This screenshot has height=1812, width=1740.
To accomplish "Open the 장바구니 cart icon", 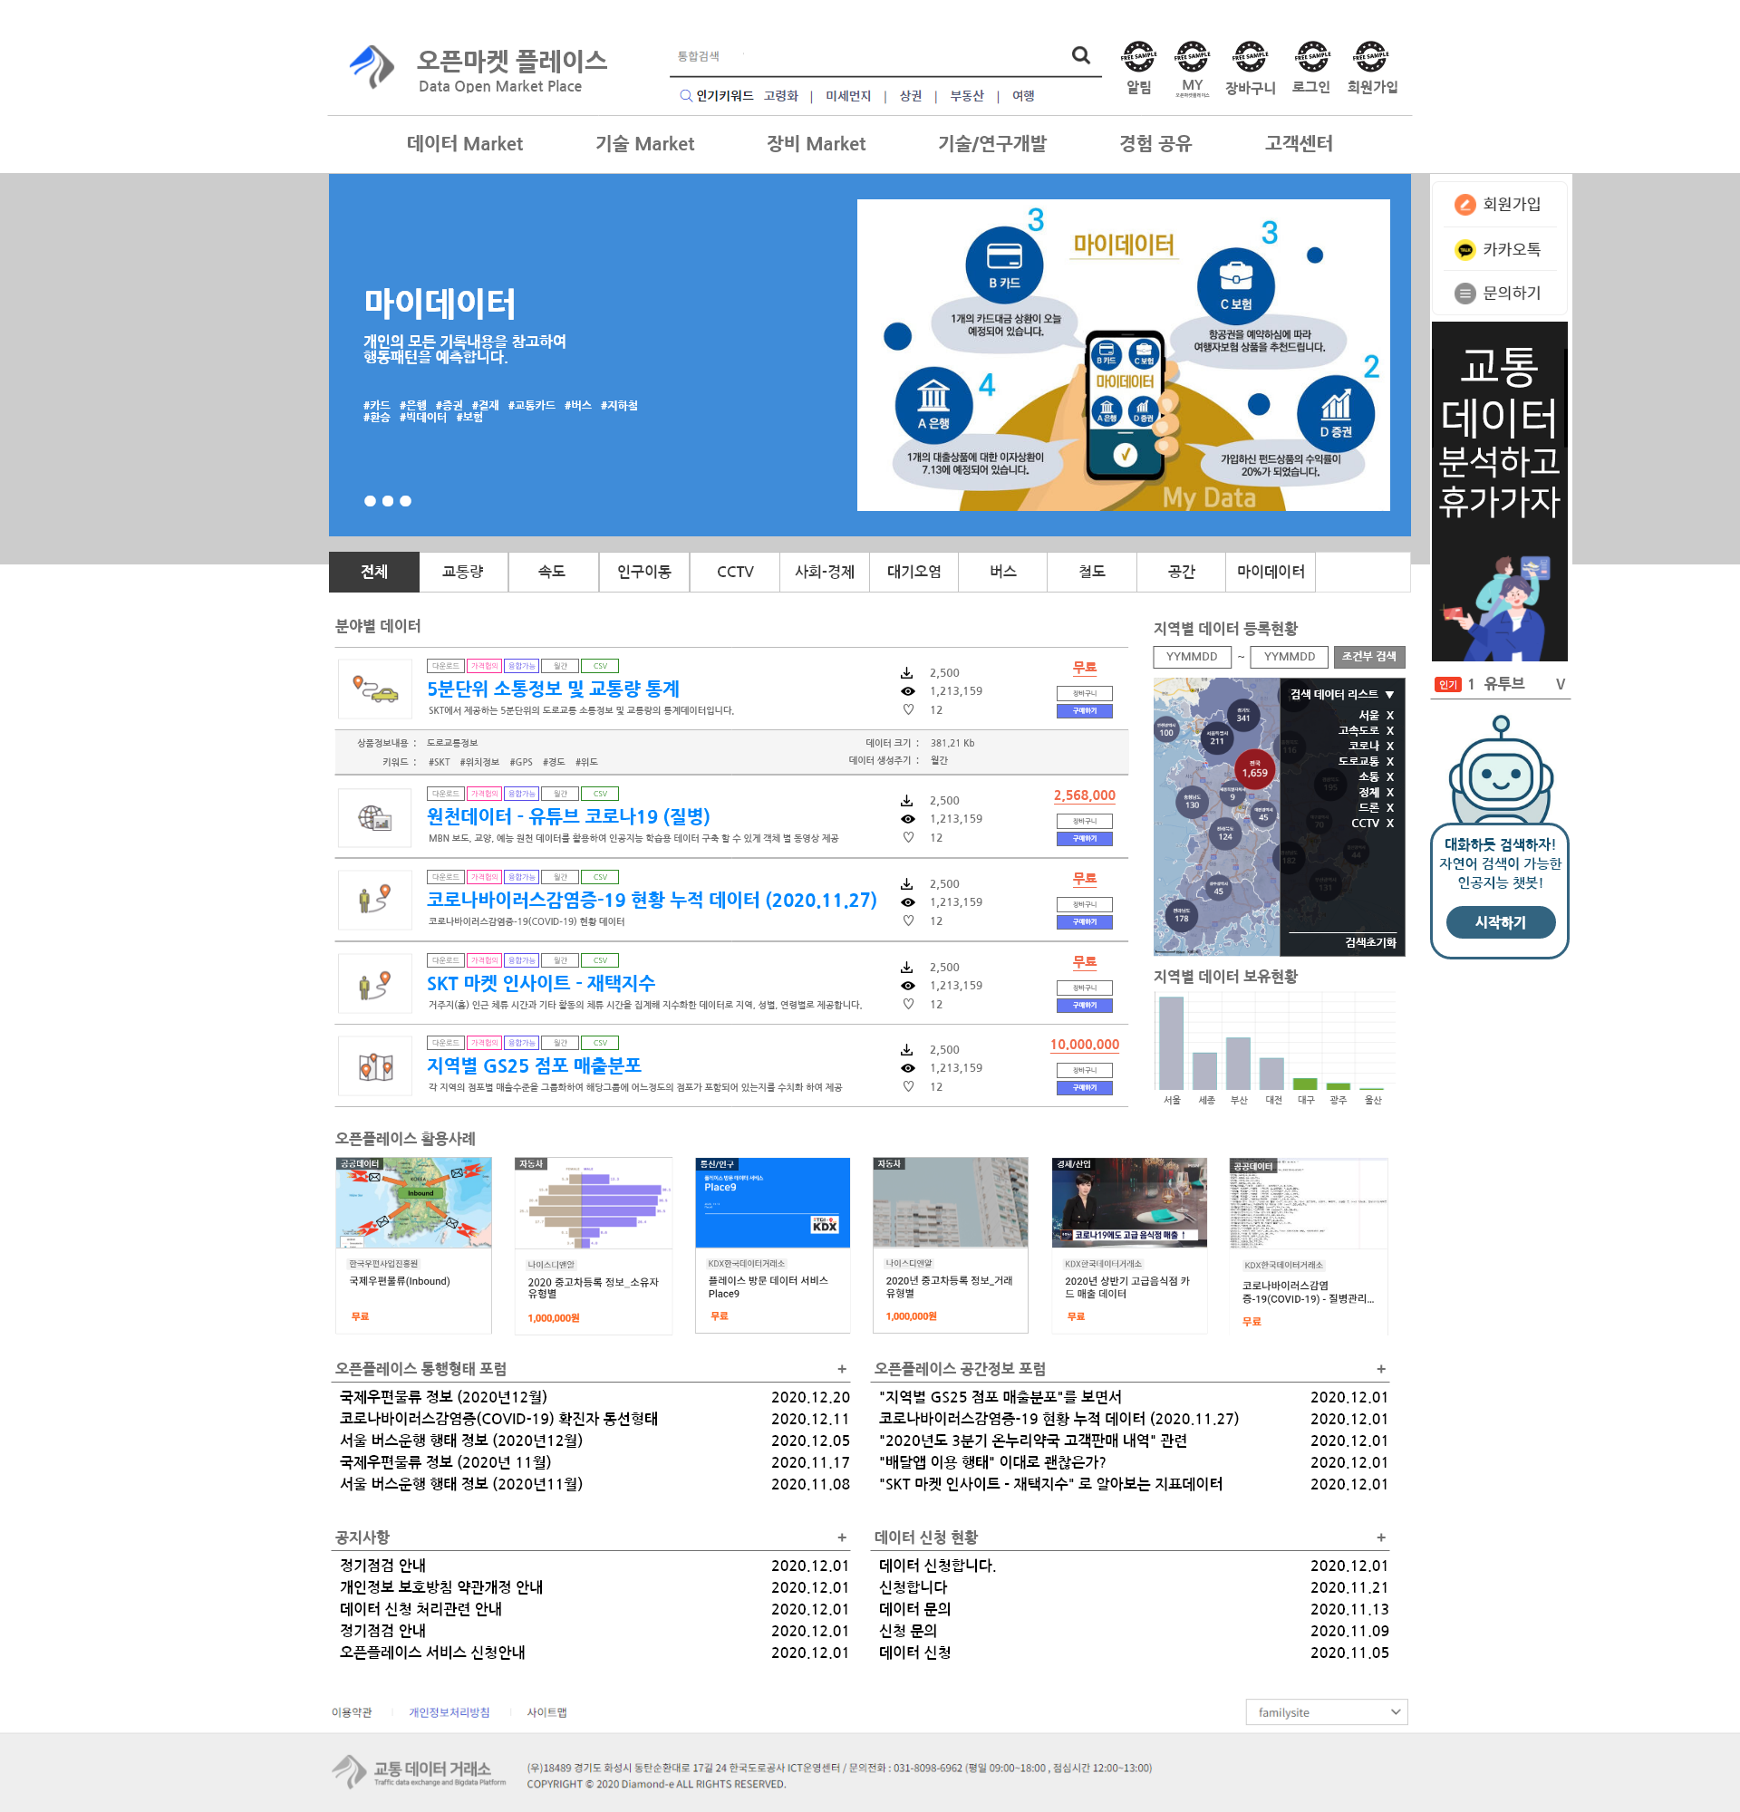I will (x=1249, y=58).
